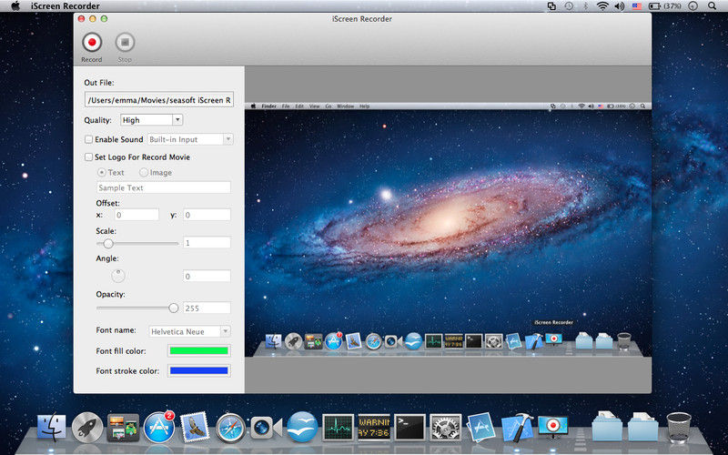Open Time Machine menu bar icon

(x=569, y=6)
